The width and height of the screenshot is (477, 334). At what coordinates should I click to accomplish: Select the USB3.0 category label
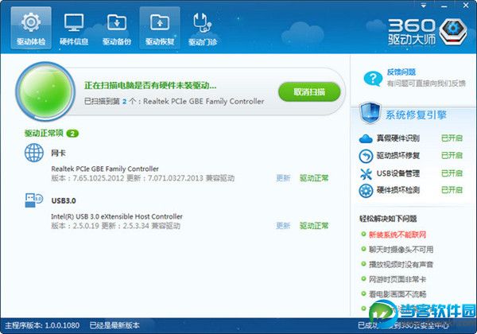[x=64, y=200]
